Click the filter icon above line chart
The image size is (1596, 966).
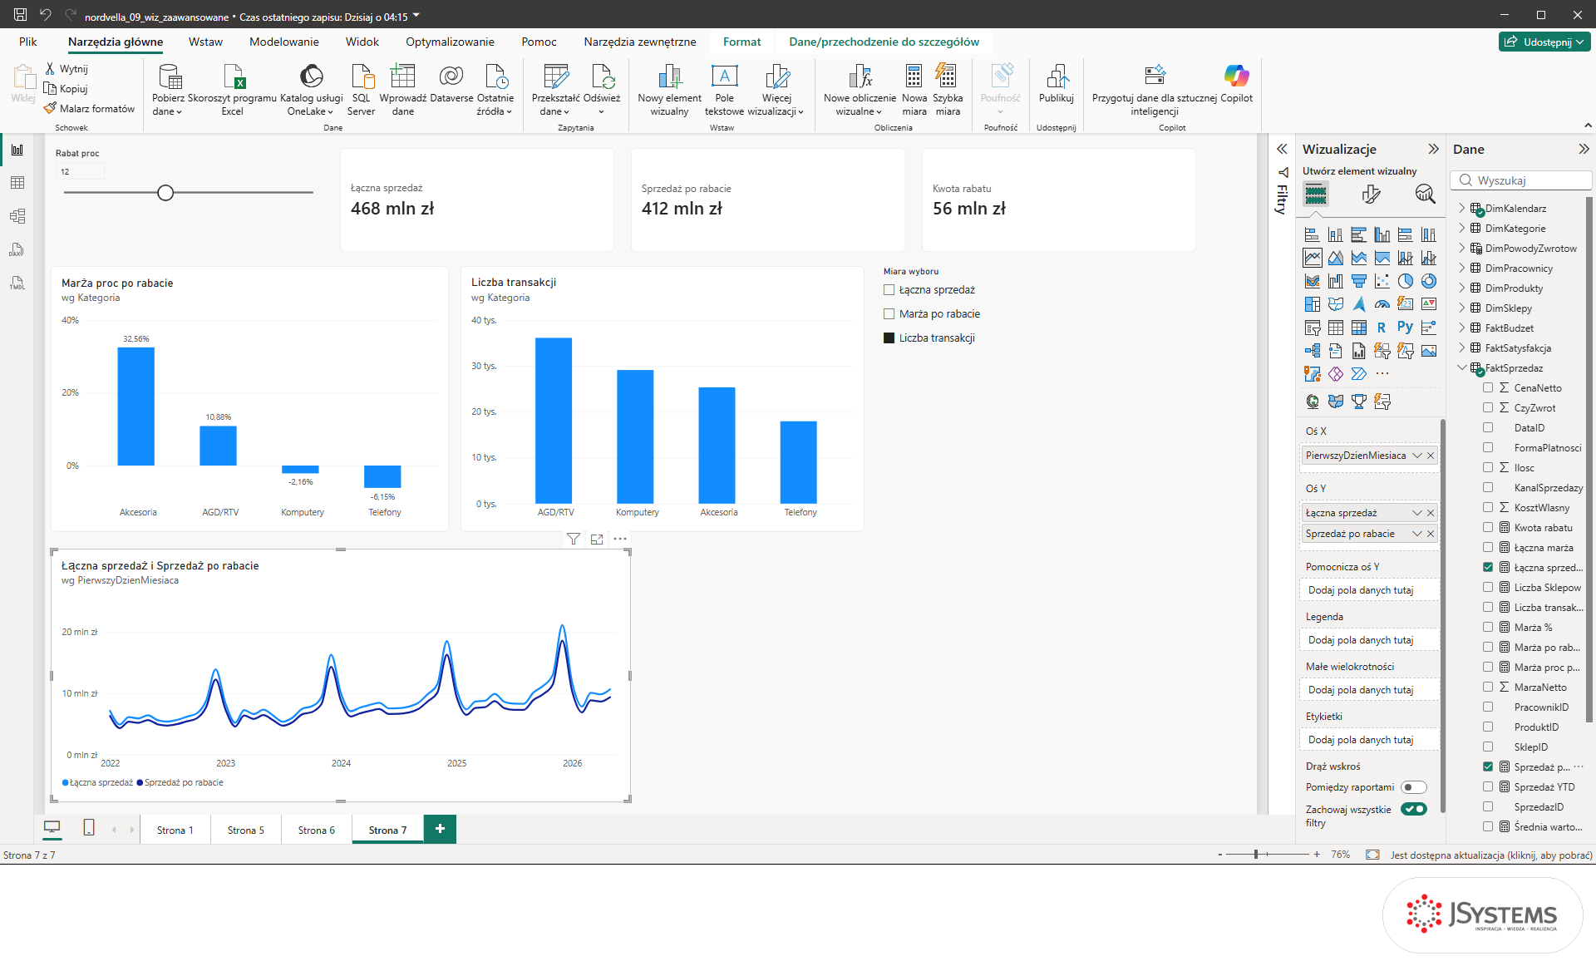(574, 539)
